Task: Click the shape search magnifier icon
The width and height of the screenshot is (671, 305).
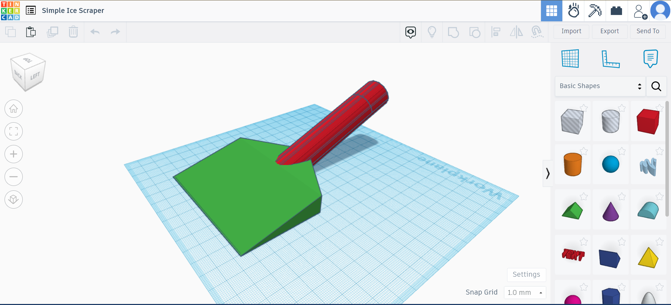Action: tap(656, 86)
